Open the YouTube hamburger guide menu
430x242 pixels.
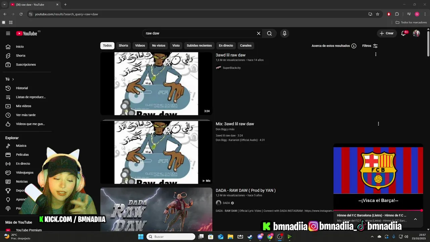8,33
